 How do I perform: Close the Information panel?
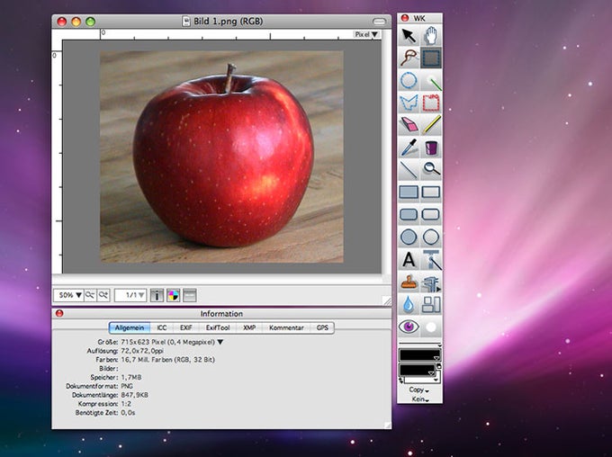coord(59,313)
